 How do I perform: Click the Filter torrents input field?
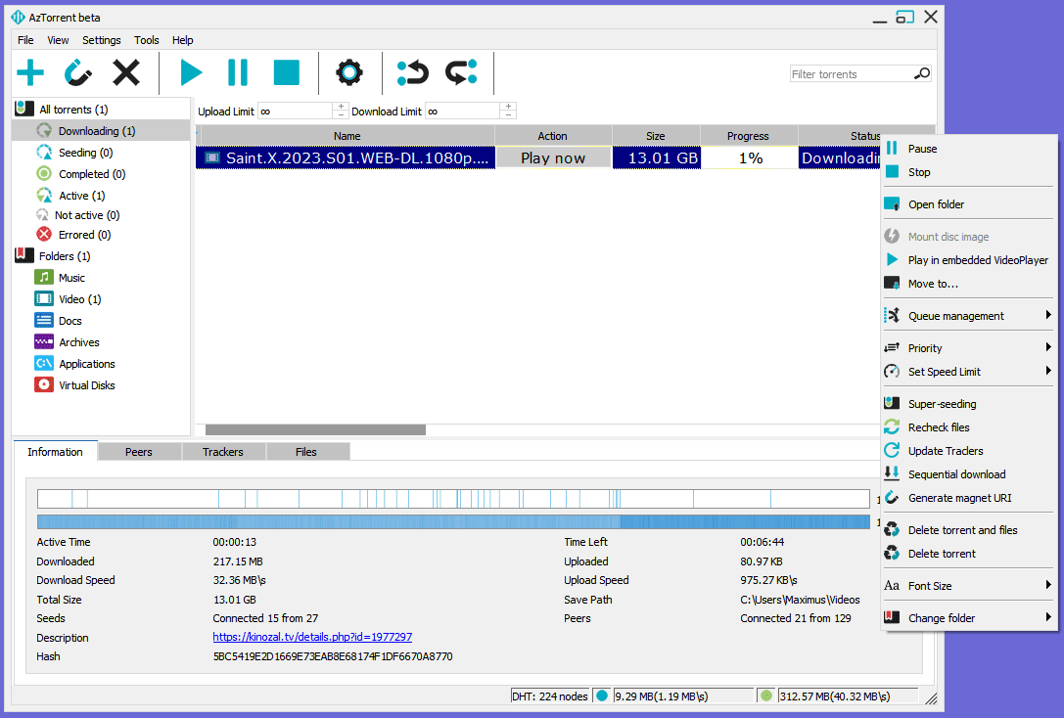(852, 74)
